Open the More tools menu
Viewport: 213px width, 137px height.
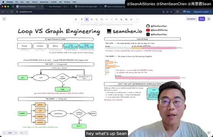point(137,19)
